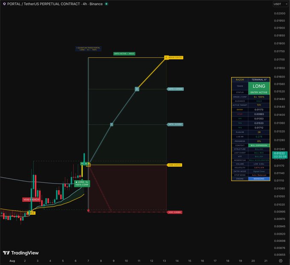Open the USDT currency dropdown
This screenshot has height=265, width=290.
pyautogui.click(x=280, y=4)
